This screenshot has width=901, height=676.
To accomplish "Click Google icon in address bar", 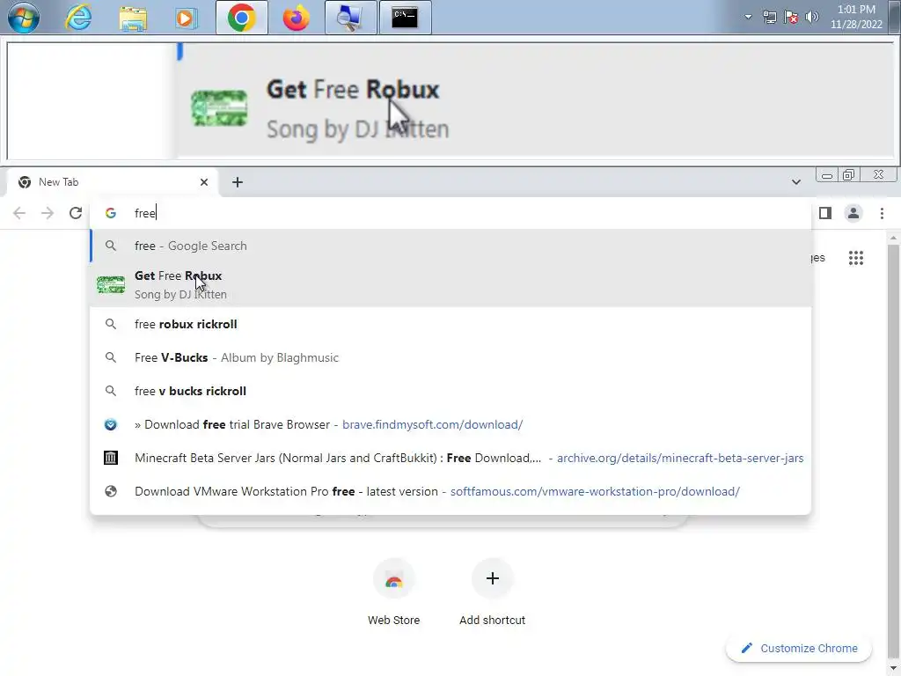I will [x=110, y=213].
